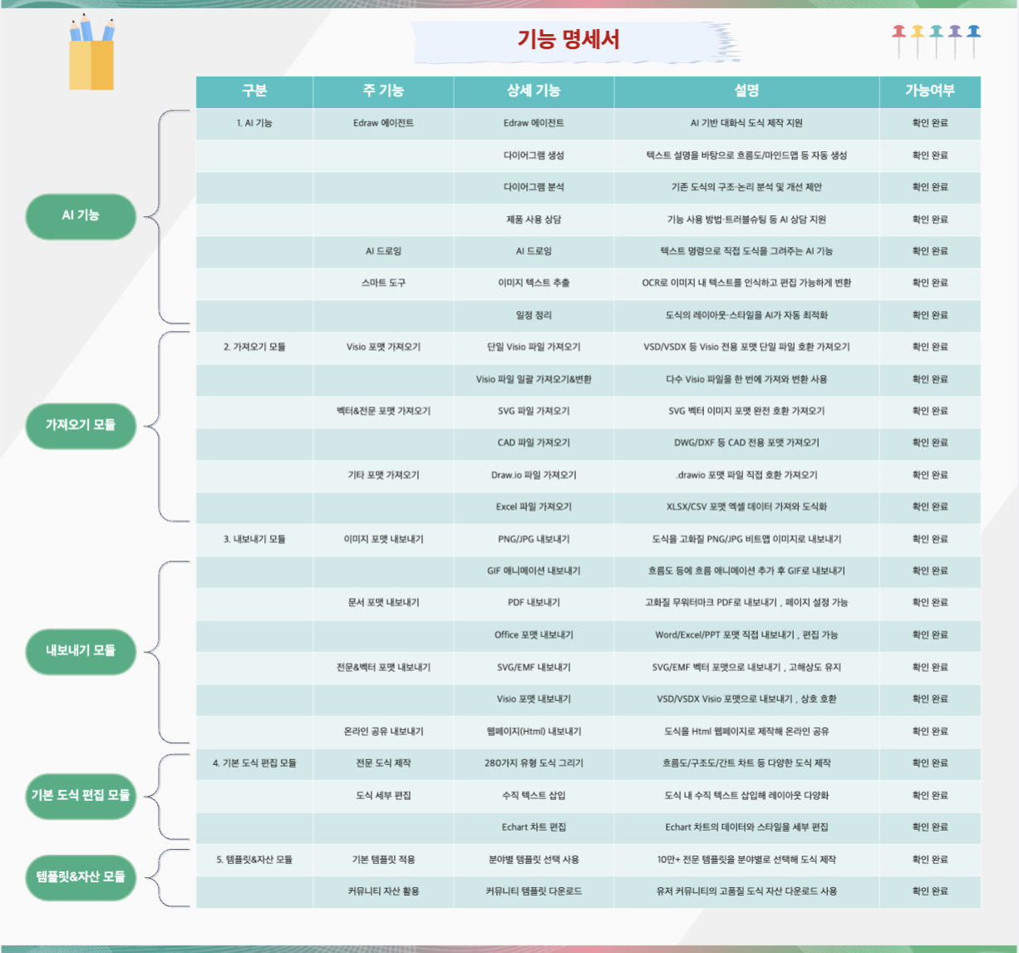Image resolution: width=1019 pixels, height=953 pixels.
Task: Click the purple push pin
Action: tap(955, 32)
